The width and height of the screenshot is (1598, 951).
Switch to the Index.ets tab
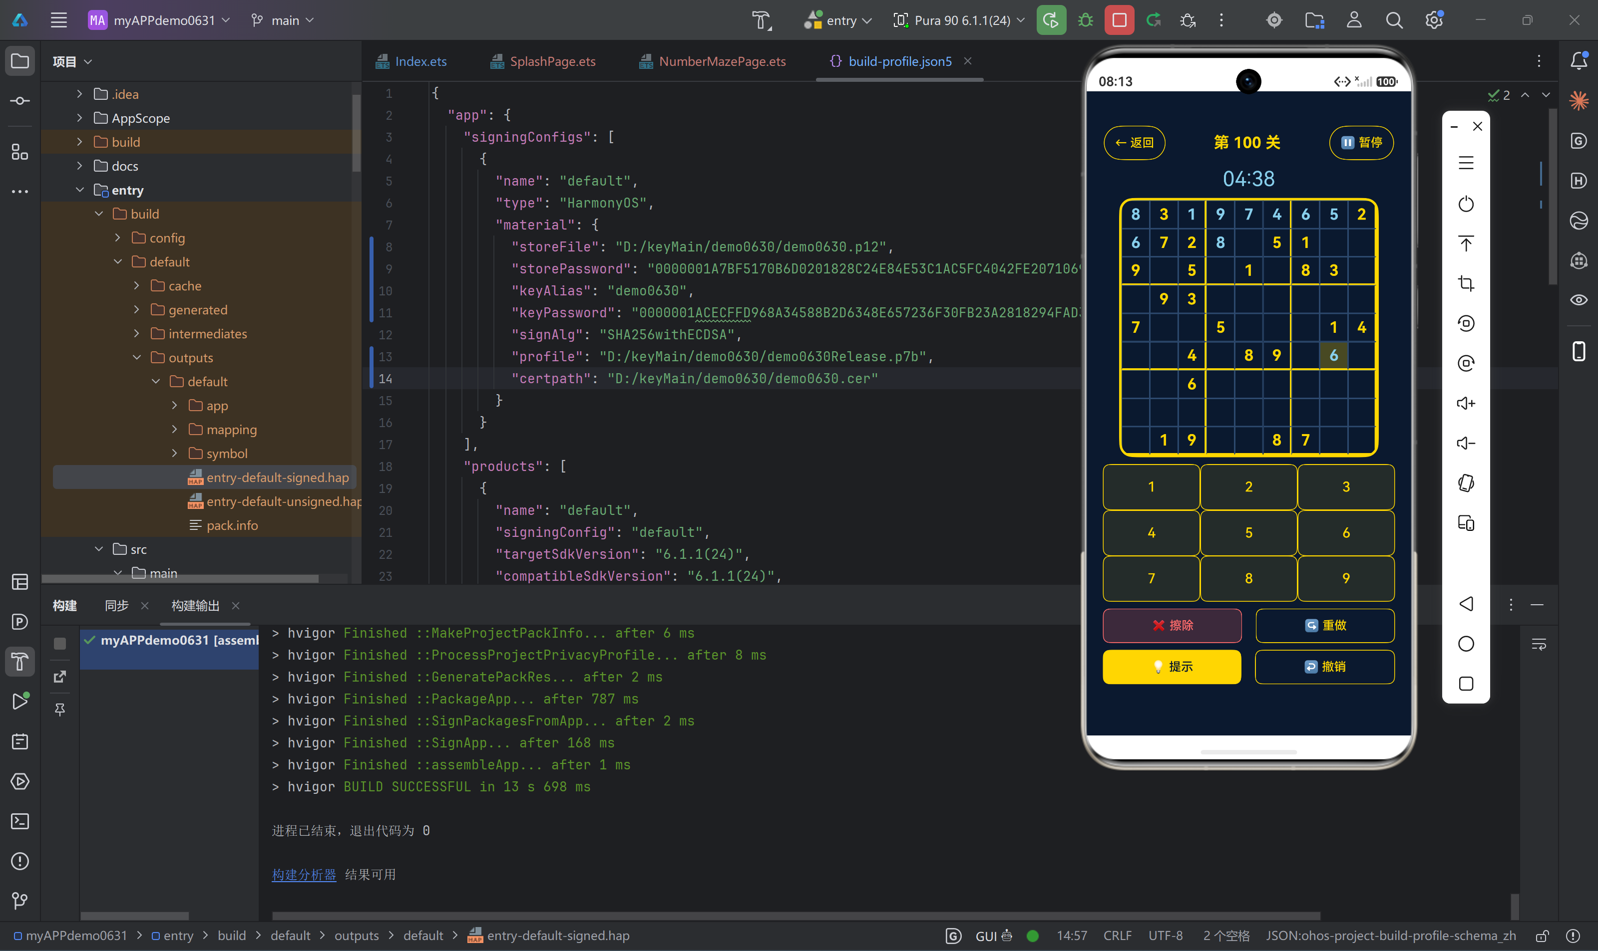click(x=411, y=61)
